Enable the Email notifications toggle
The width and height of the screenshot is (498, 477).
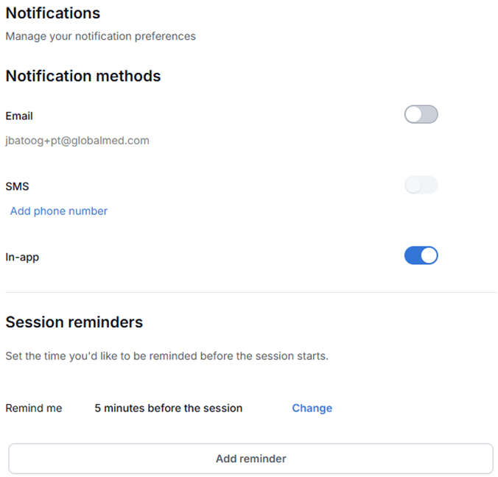pyautogui.click(x=421, y=114)
